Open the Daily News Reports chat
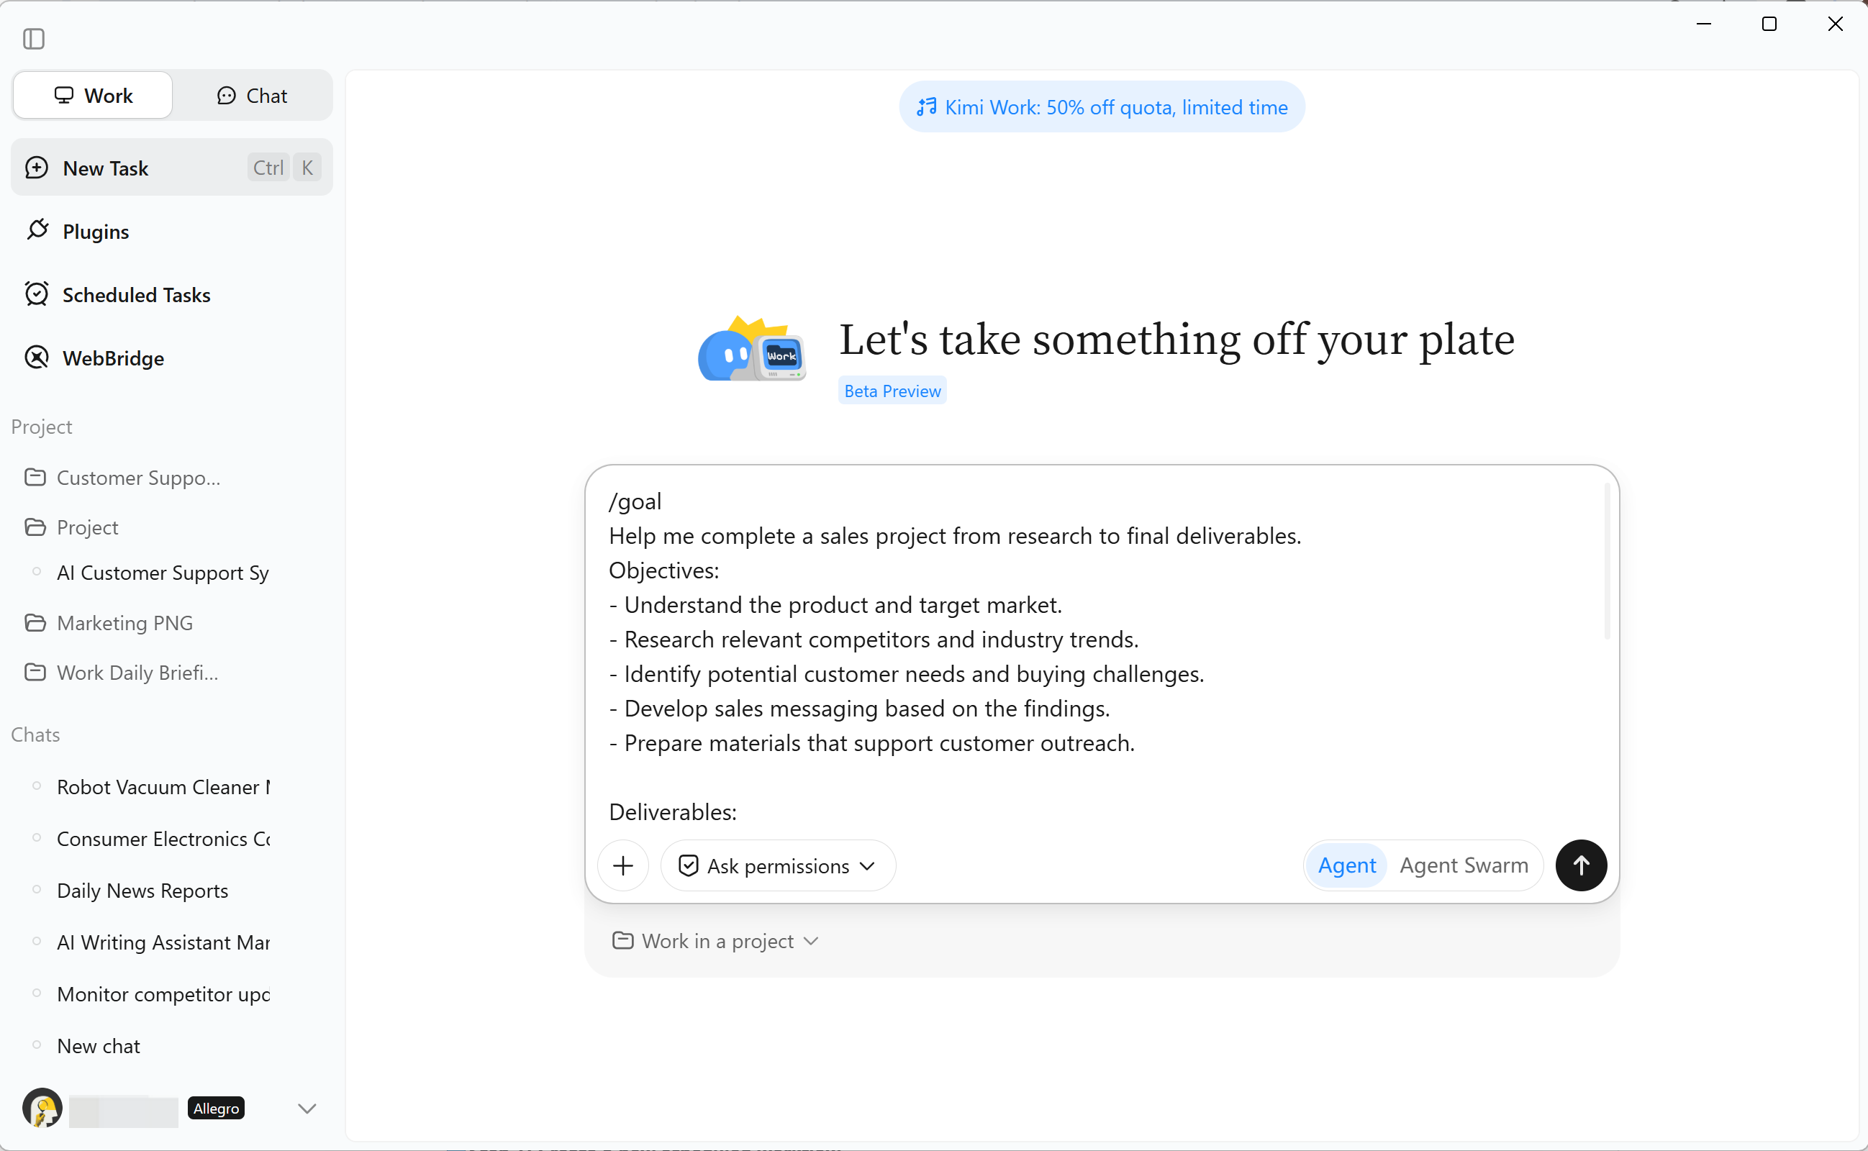This screenshot has width=1868, height=1151. [172, 891]
